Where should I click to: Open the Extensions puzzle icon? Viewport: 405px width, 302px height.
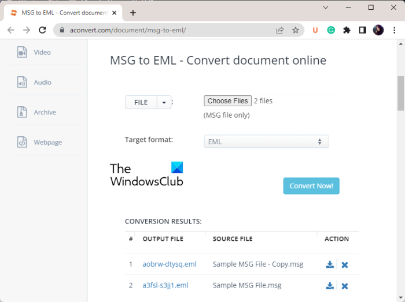tap(347, 30)
